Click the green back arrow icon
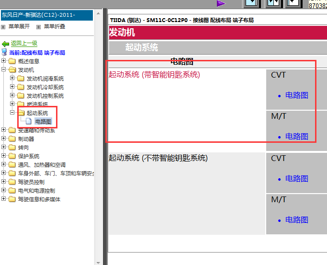Viewport: 327px width, 265px height. pos(5,44)
